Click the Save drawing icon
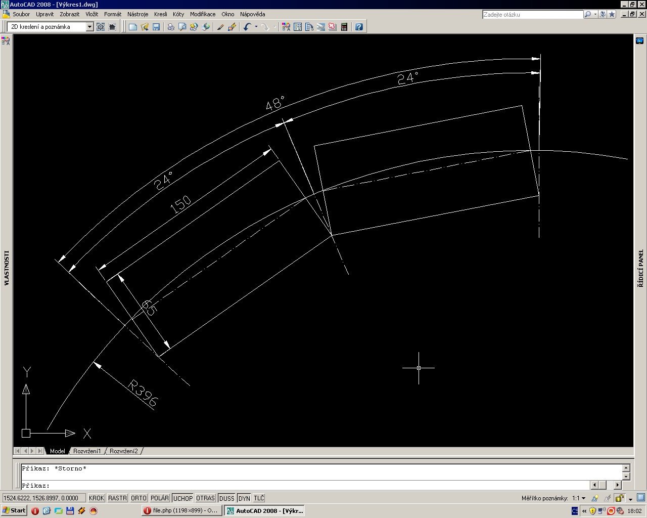 coord(156,27)
